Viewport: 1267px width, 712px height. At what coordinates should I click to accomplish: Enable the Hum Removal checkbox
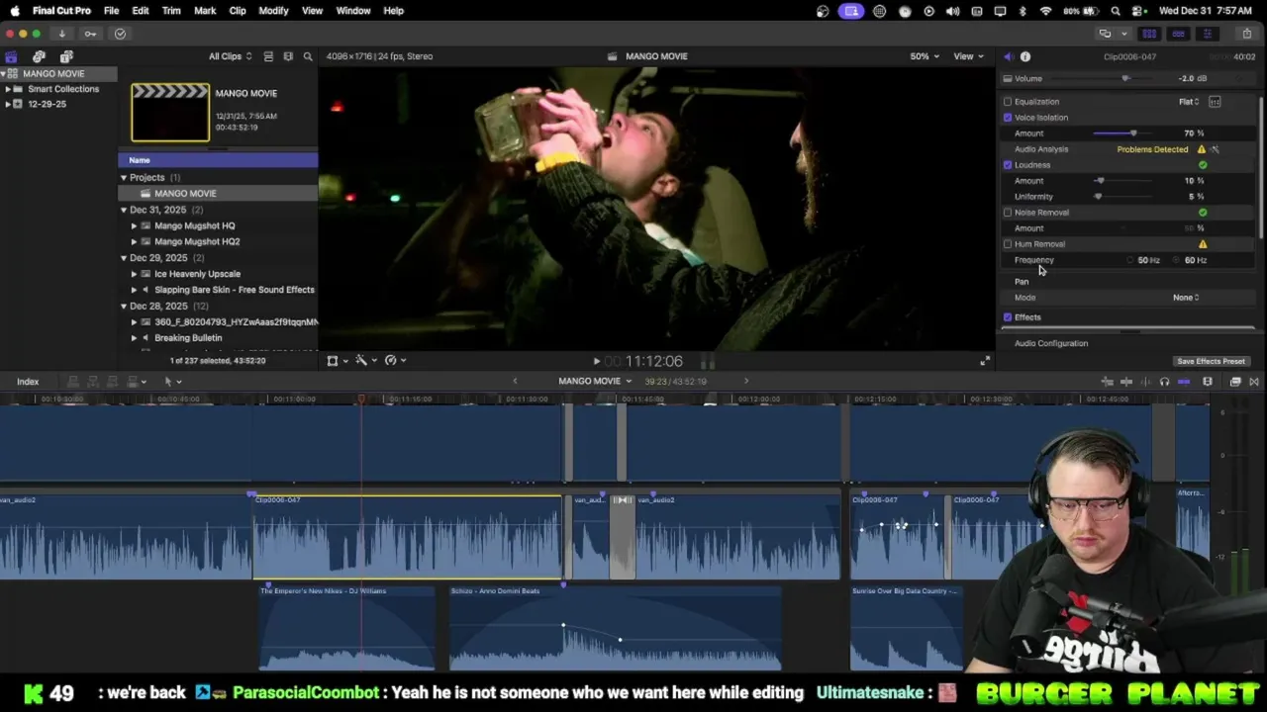[x=1008, y=244]
